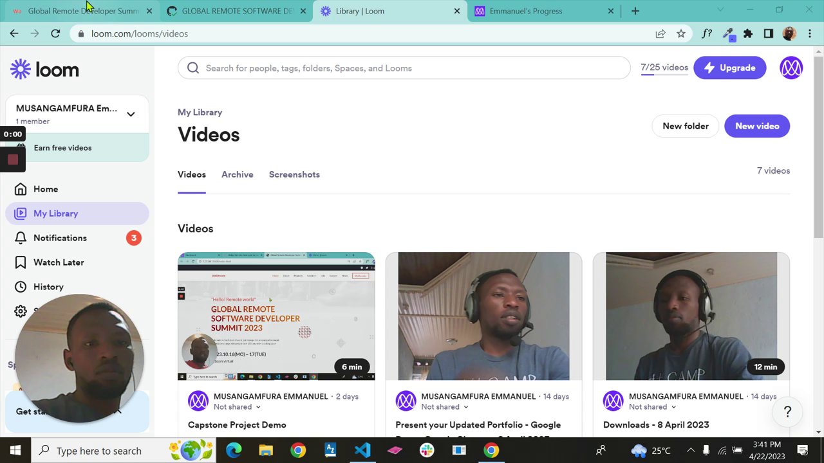Switch to Emmanuel's Progress browser tab
824x463 pixels.
point(544,11)
